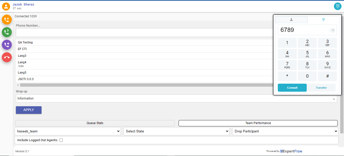This screenshot has height=156, width=344.
Task: Expand the Select State dropdown
Action: coord(176,131)
